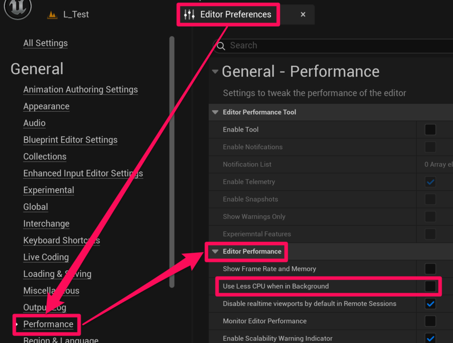Click the Editor Preferences sliders icon
This screenshot has width=453, height=343.
tap(189, 15)
